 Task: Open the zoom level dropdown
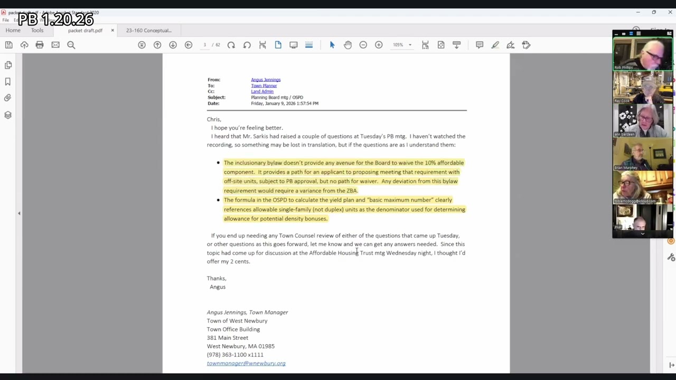click(410, 45)
